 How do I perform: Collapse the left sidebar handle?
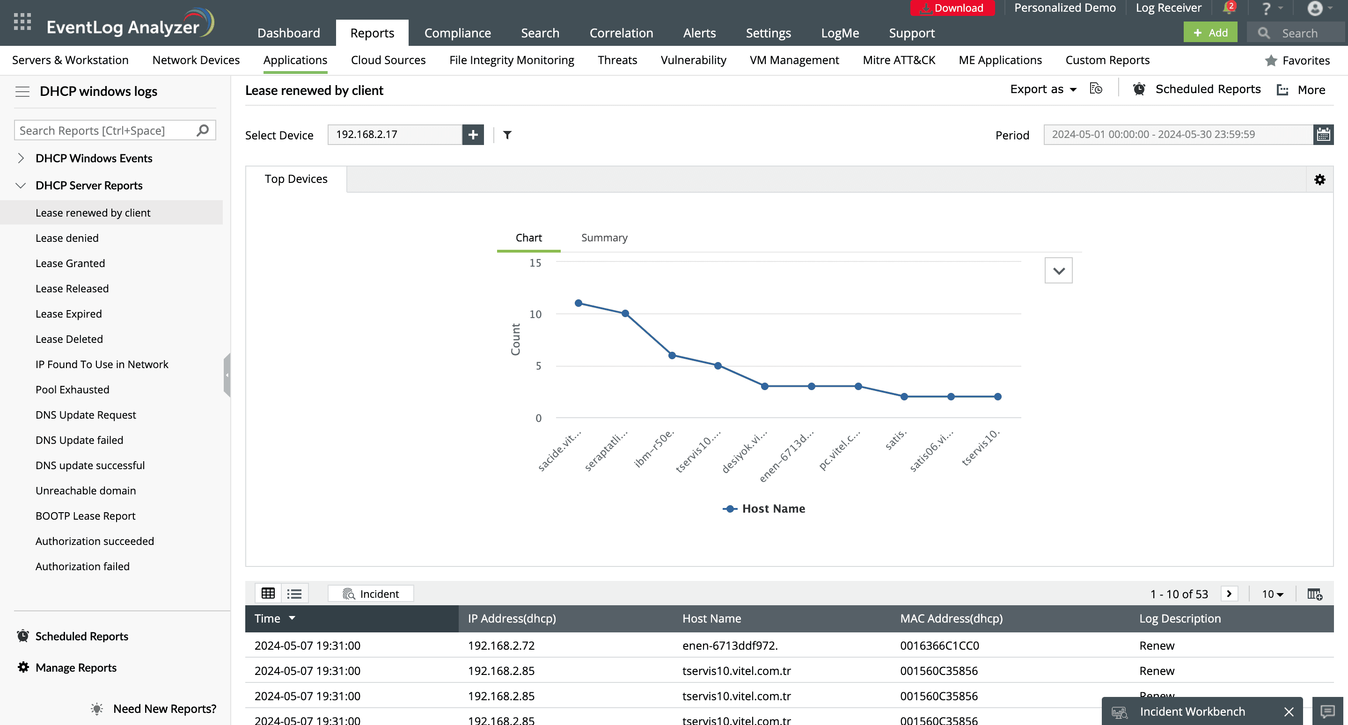click(227, 375)
